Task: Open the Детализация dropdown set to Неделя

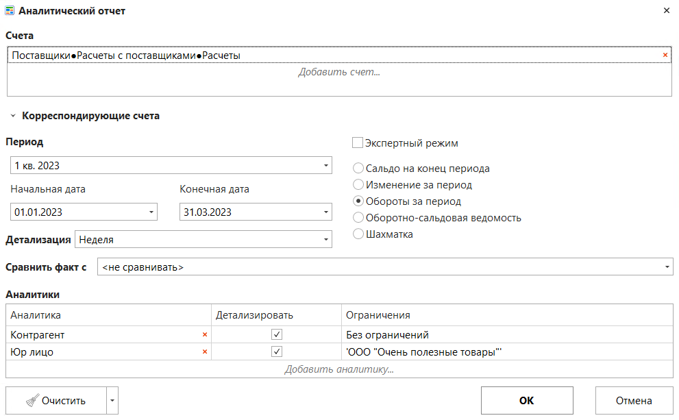Action: [x=325, y=240]
